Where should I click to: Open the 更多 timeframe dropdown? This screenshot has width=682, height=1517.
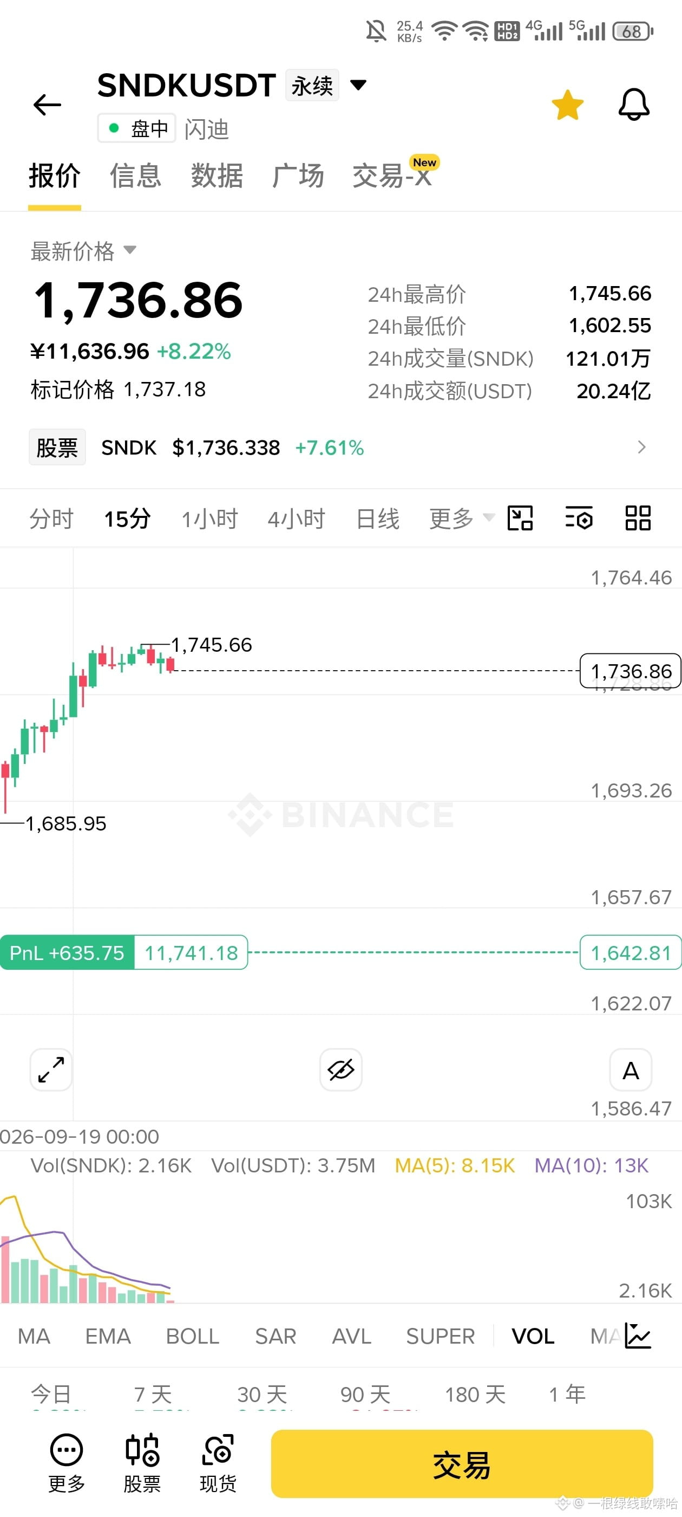[x=461, y=519]
